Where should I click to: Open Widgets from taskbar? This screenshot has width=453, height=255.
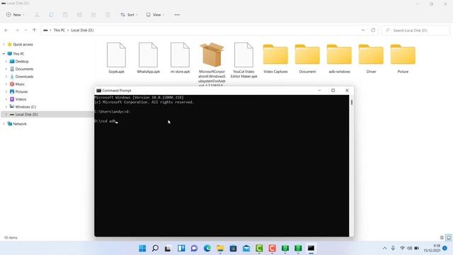(x=181, y=249)
